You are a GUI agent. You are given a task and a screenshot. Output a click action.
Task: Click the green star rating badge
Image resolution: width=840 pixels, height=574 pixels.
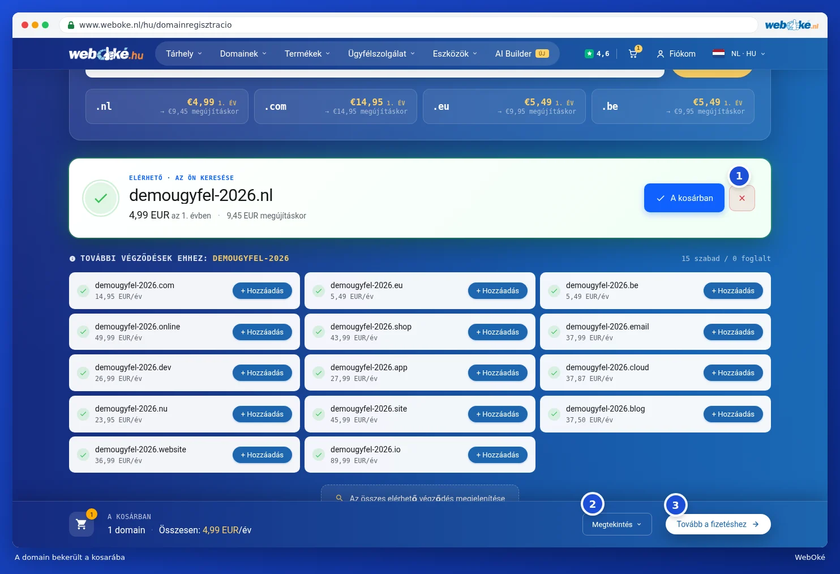point(589,54)
